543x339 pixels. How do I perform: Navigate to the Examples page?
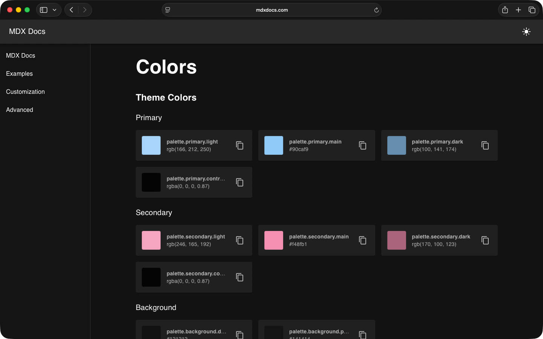(x=19, y=73)
